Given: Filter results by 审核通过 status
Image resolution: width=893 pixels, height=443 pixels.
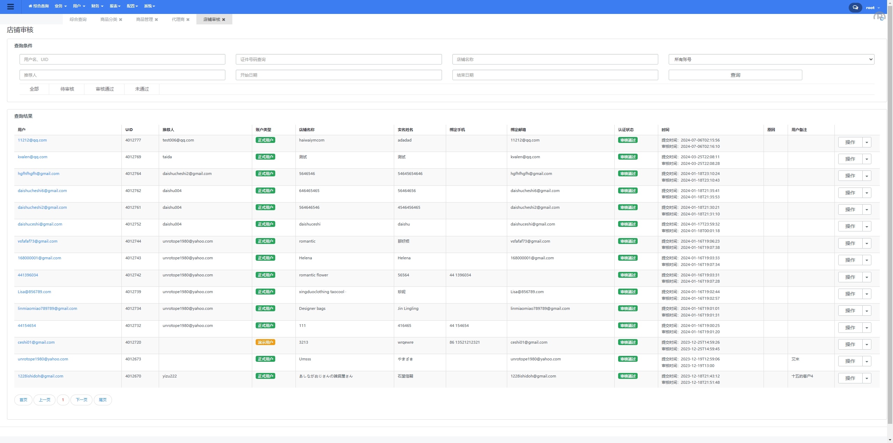Looking at the screenshot, I should coord(105,89).
